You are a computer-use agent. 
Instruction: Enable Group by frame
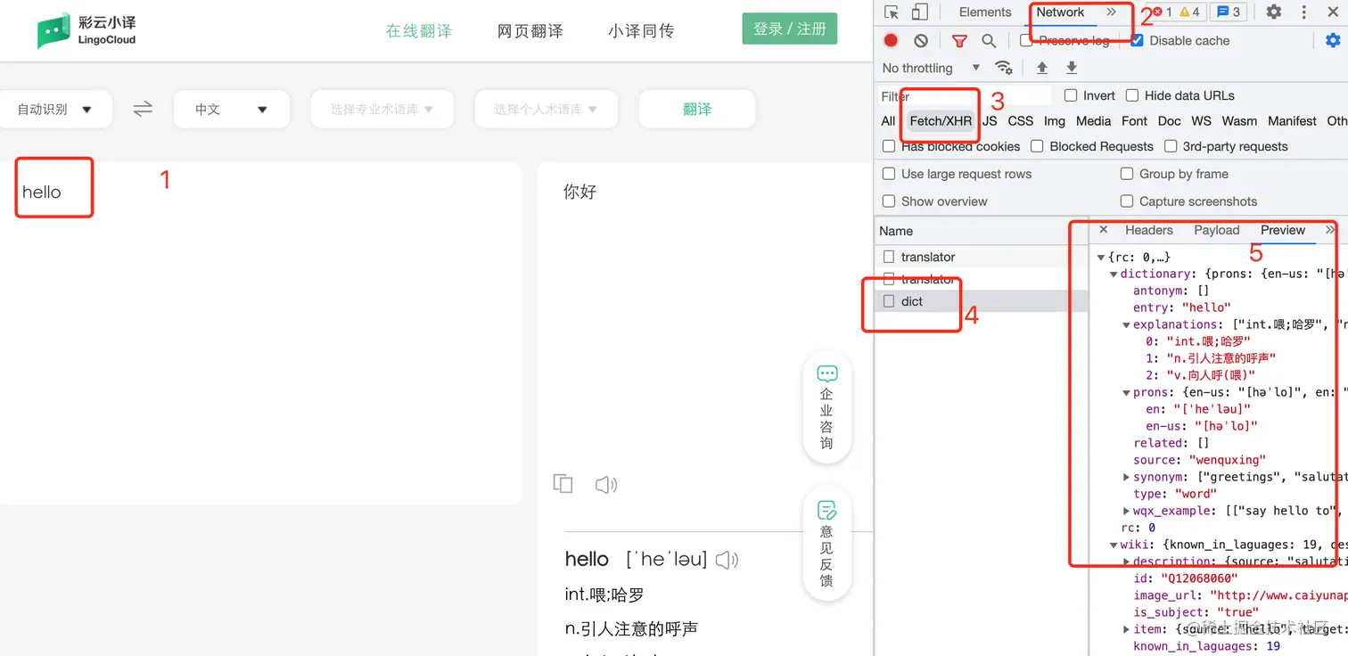[1127, 174]
